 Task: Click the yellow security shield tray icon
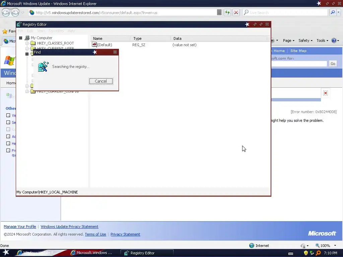(x=306, y=253)
